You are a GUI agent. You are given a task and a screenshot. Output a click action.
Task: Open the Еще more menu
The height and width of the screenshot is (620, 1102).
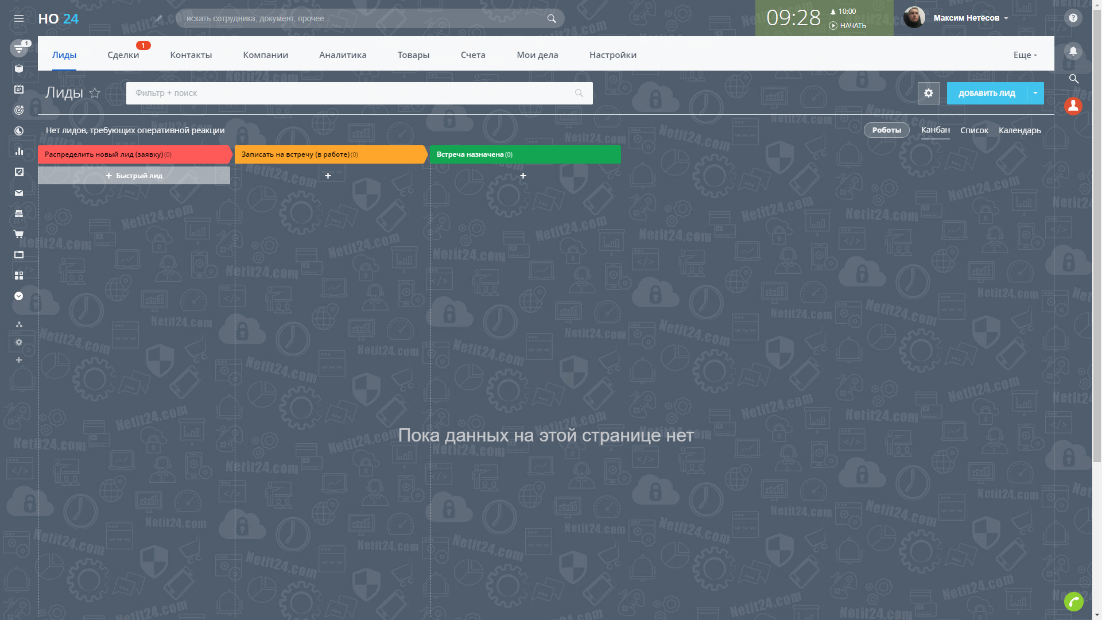[1025, 55]
